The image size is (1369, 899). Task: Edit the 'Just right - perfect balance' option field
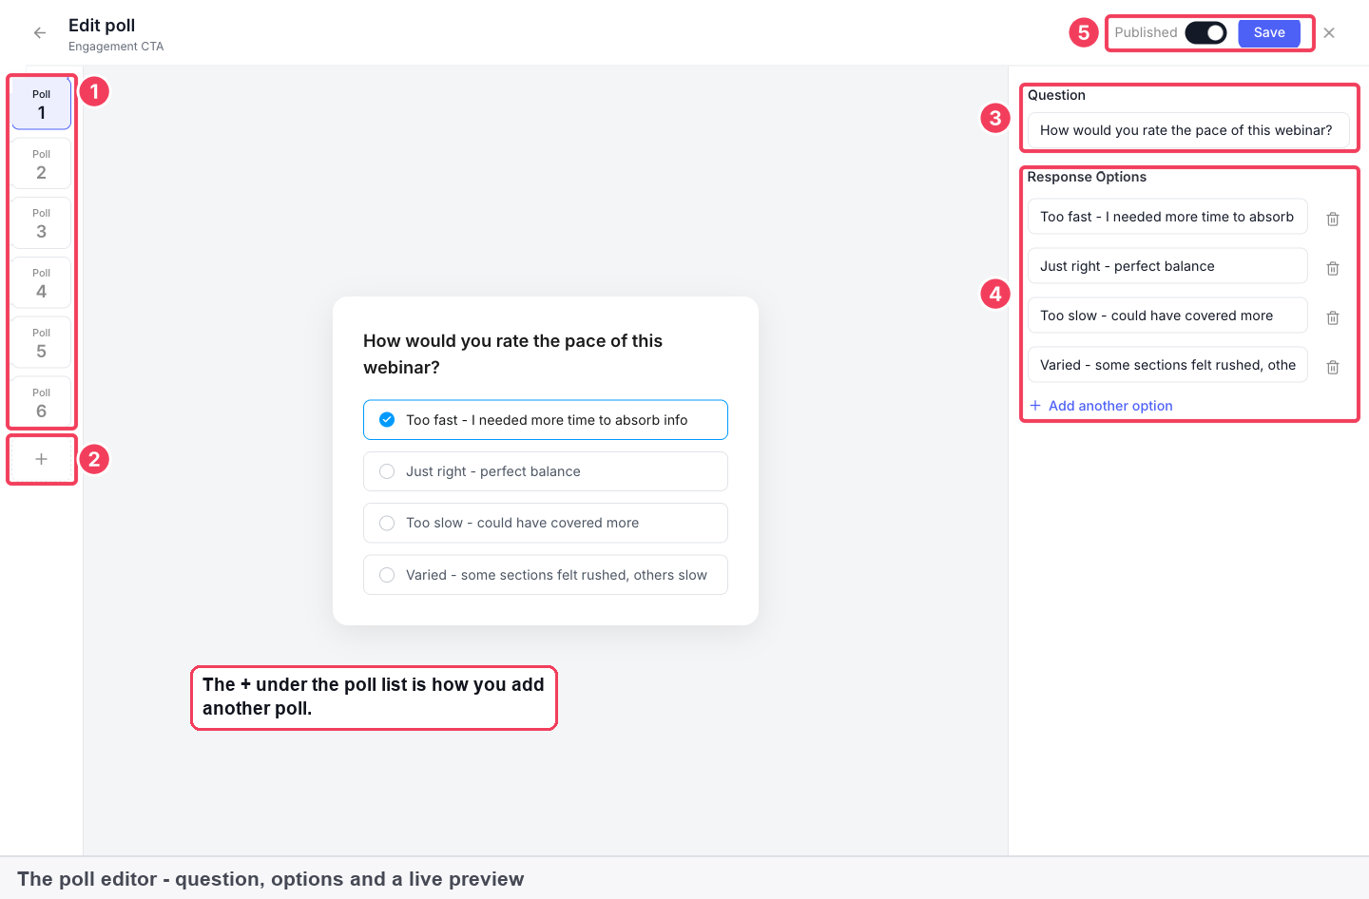click(x=1167, y=266)
